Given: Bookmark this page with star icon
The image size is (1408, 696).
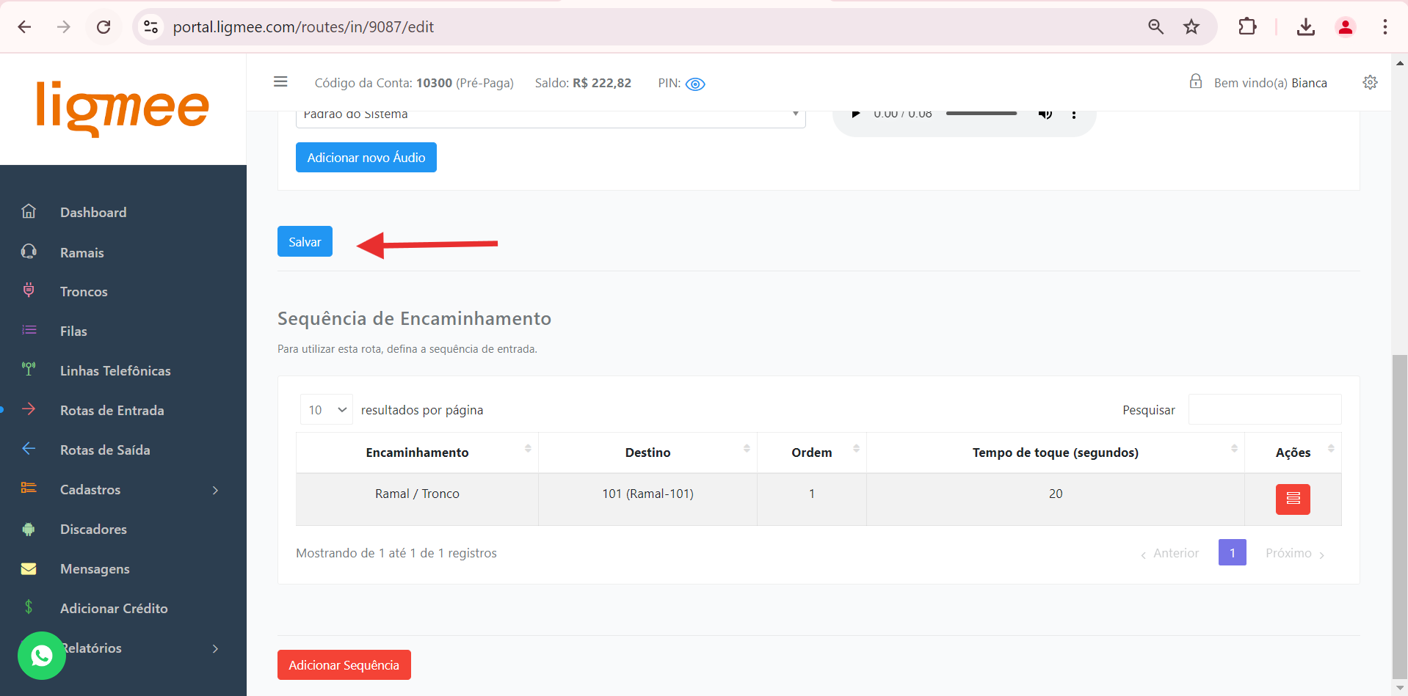Looking at the screenshot, I should tap(1191, 27).
